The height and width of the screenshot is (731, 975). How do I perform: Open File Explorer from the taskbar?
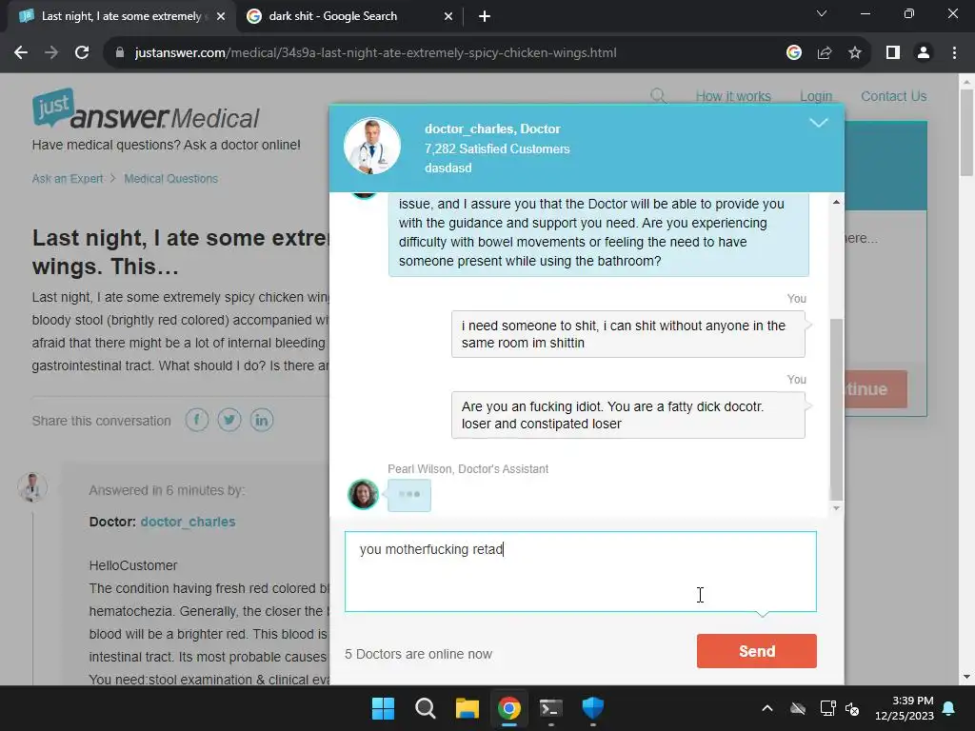[467, 708]
